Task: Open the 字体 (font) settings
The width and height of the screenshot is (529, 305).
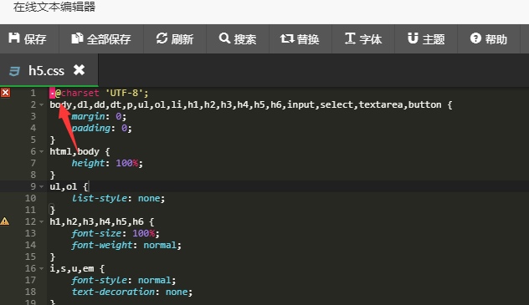Action: pos(363,39)
